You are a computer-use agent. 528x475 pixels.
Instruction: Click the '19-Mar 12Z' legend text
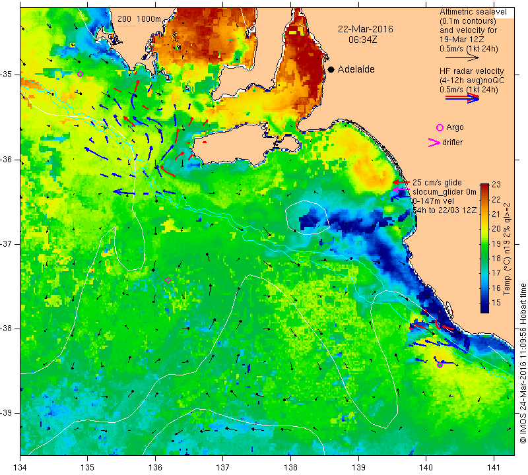pyautogui.click(x=461, y=40)
